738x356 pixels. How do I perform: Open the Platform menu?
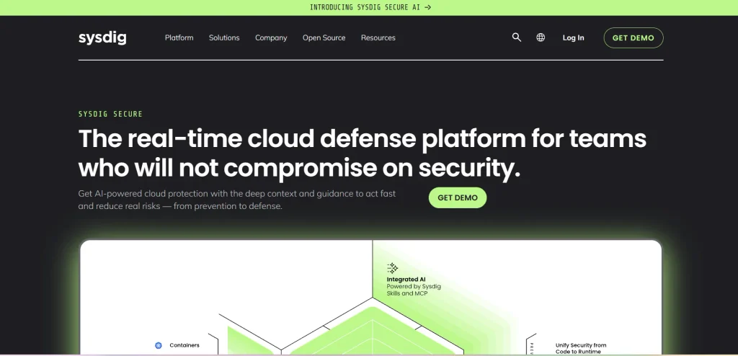tap(179, 37)
